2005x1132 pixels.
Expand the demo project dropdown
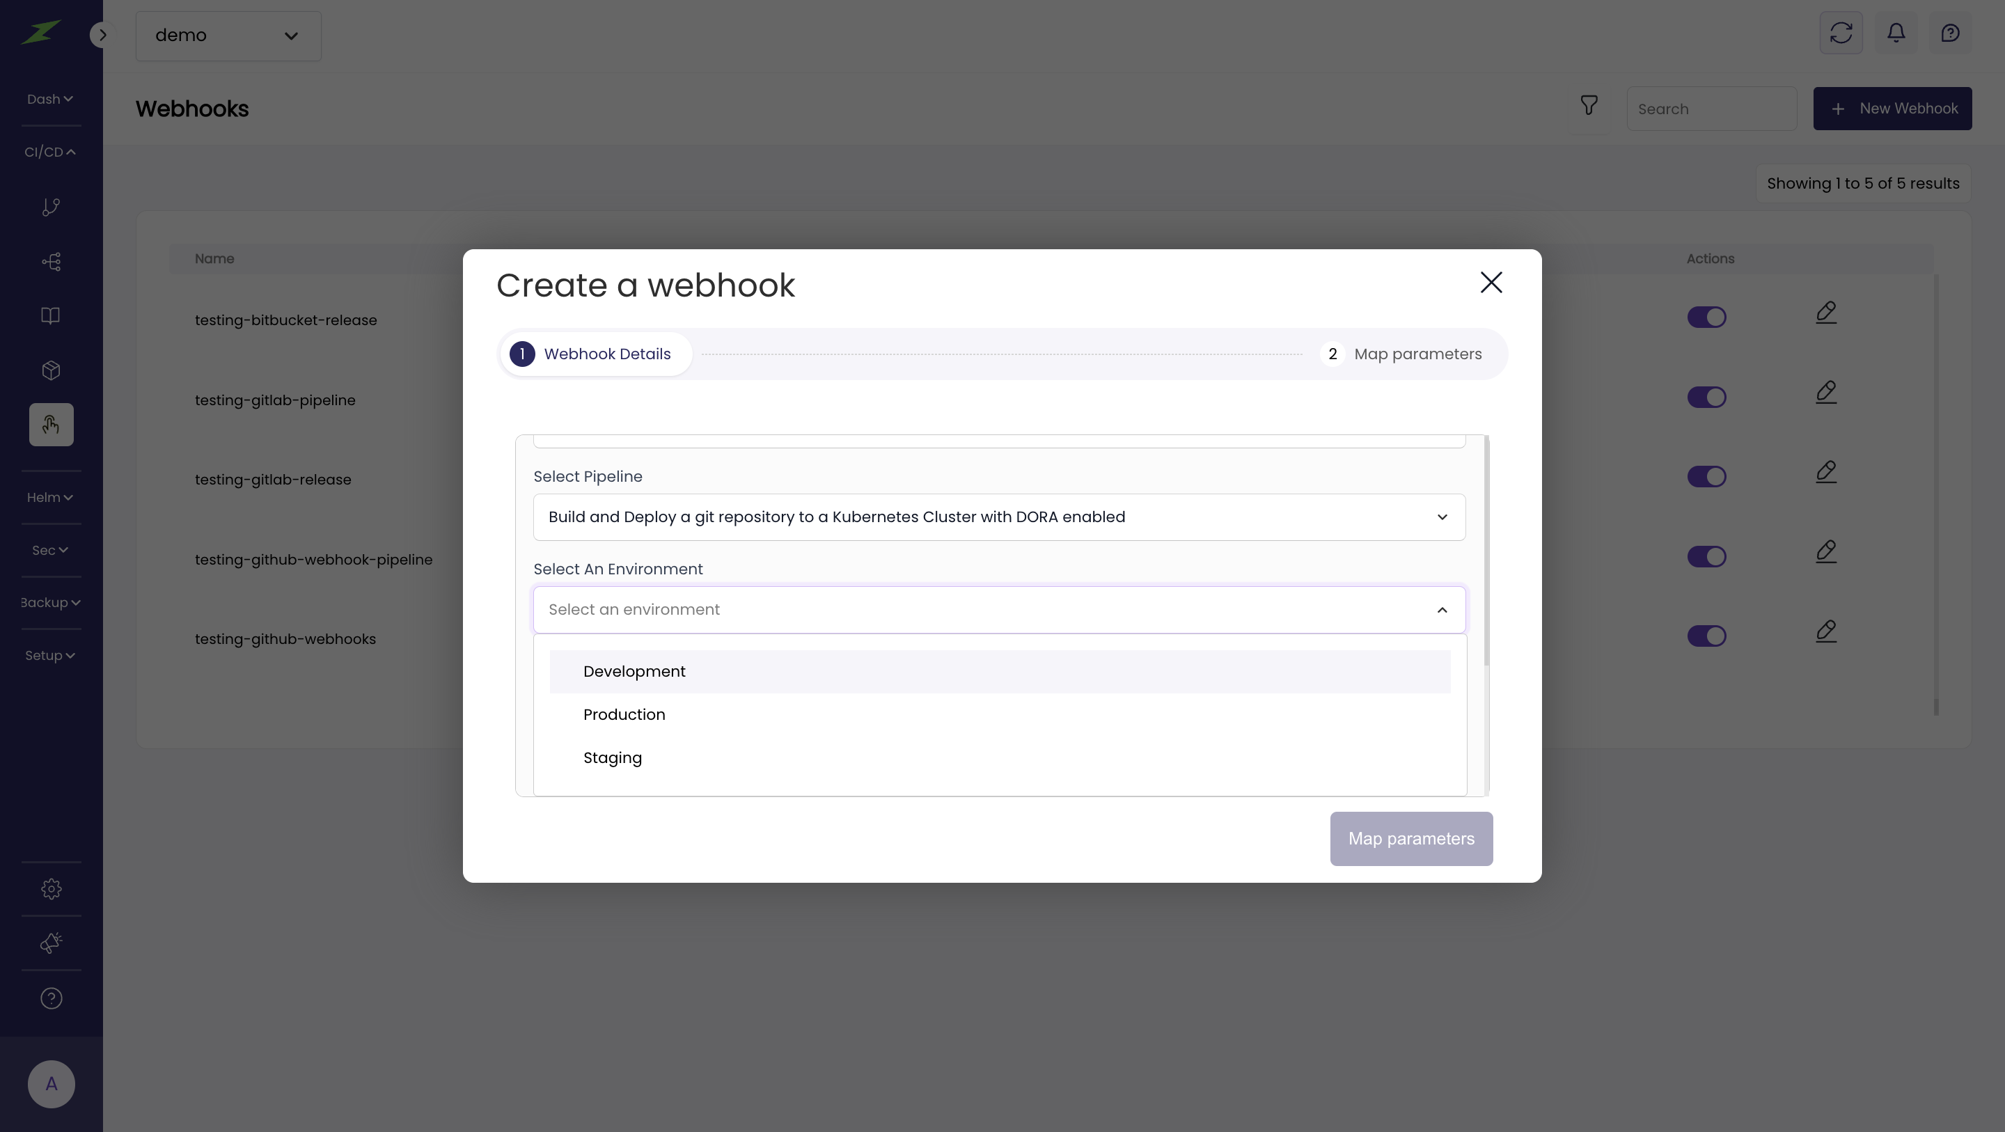[x=227, y=36]
